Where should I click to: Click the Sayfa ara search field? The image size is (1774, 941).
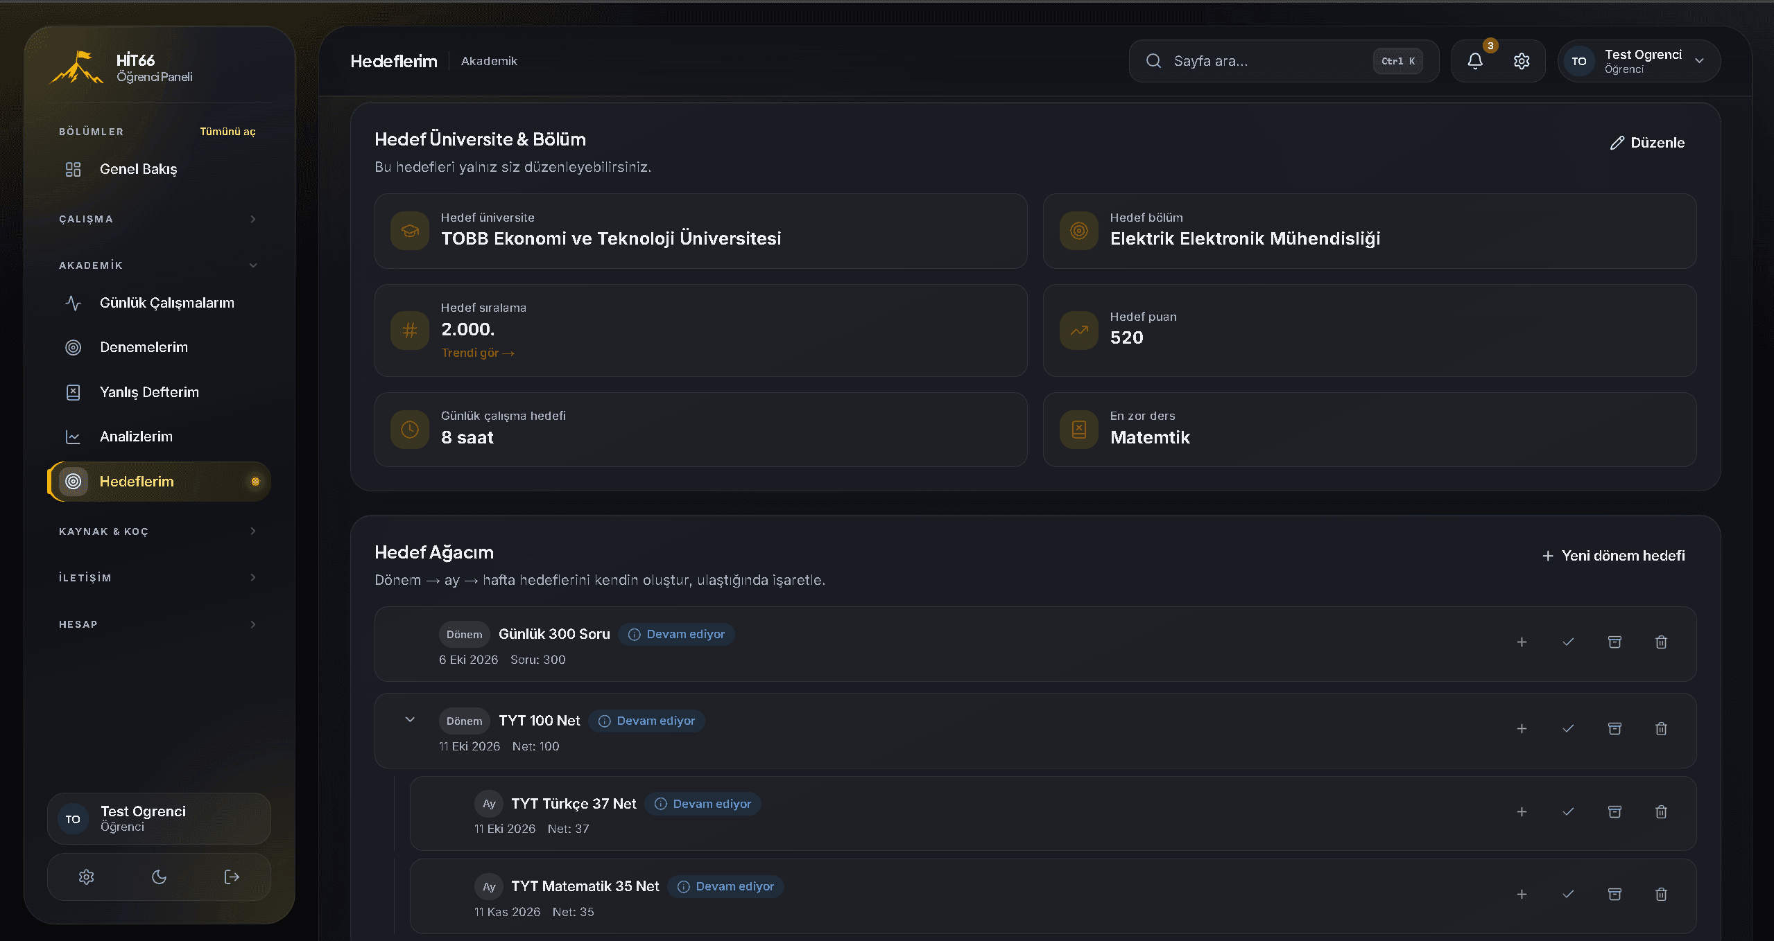click(x=1284, y=61)
